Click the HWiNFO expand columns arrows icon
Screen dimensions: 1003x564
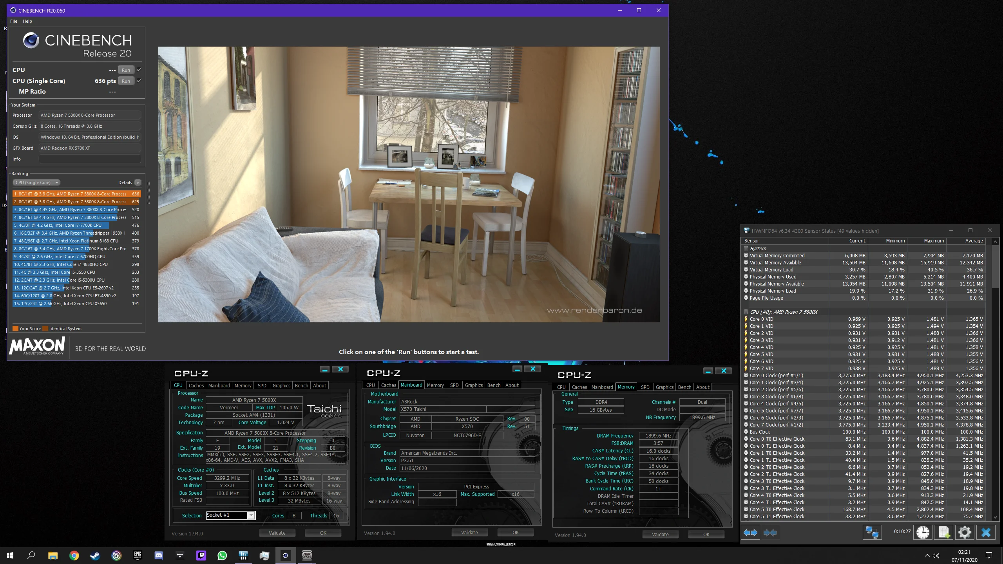pos(750,532)
